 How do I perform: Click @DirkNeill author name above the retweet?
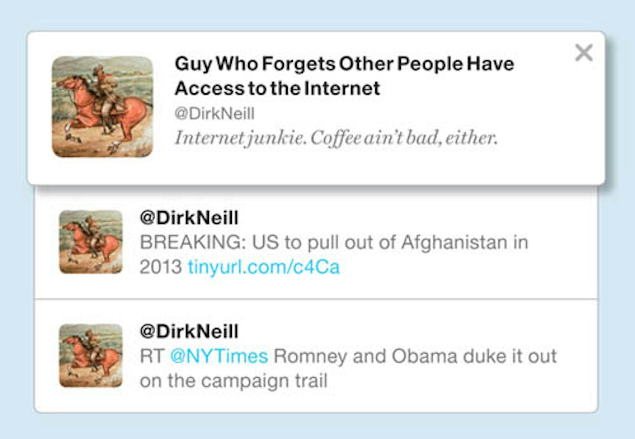[189, 332]
